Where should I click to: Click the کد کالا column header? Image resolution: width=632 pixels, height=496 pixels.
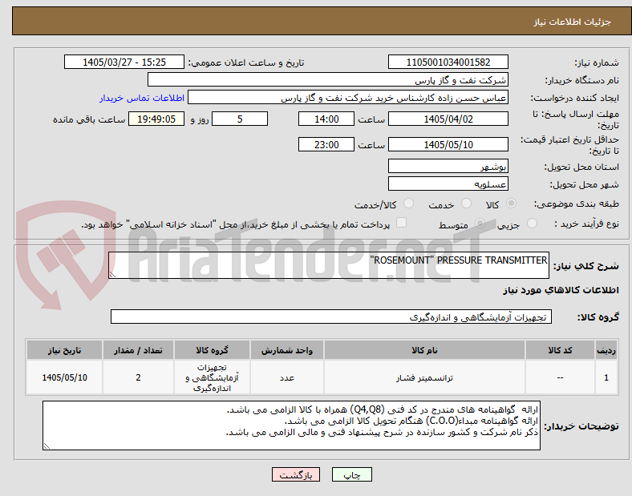point(560,350)
